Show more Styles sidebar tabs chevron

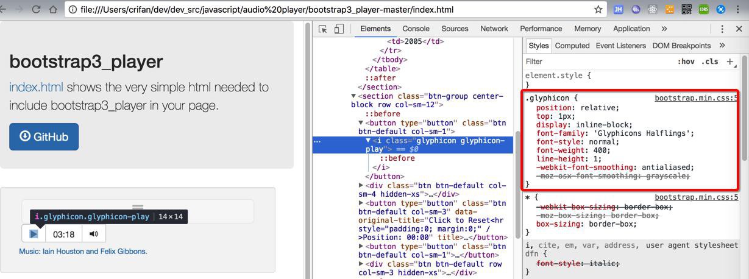[722, 45]
